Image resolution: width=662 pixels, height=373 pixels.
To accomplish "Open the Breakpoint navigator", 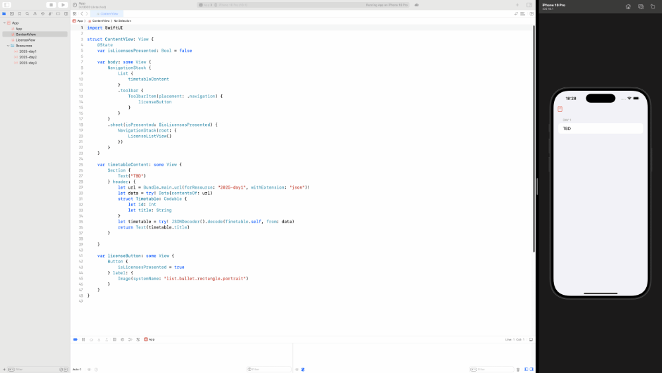I will point(58,14).
